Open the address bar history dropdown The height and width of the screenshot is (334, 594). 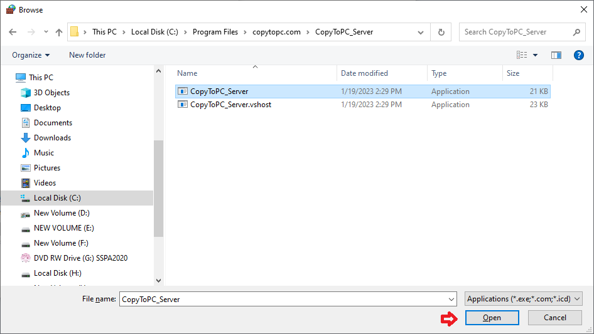tap(421, 32)
